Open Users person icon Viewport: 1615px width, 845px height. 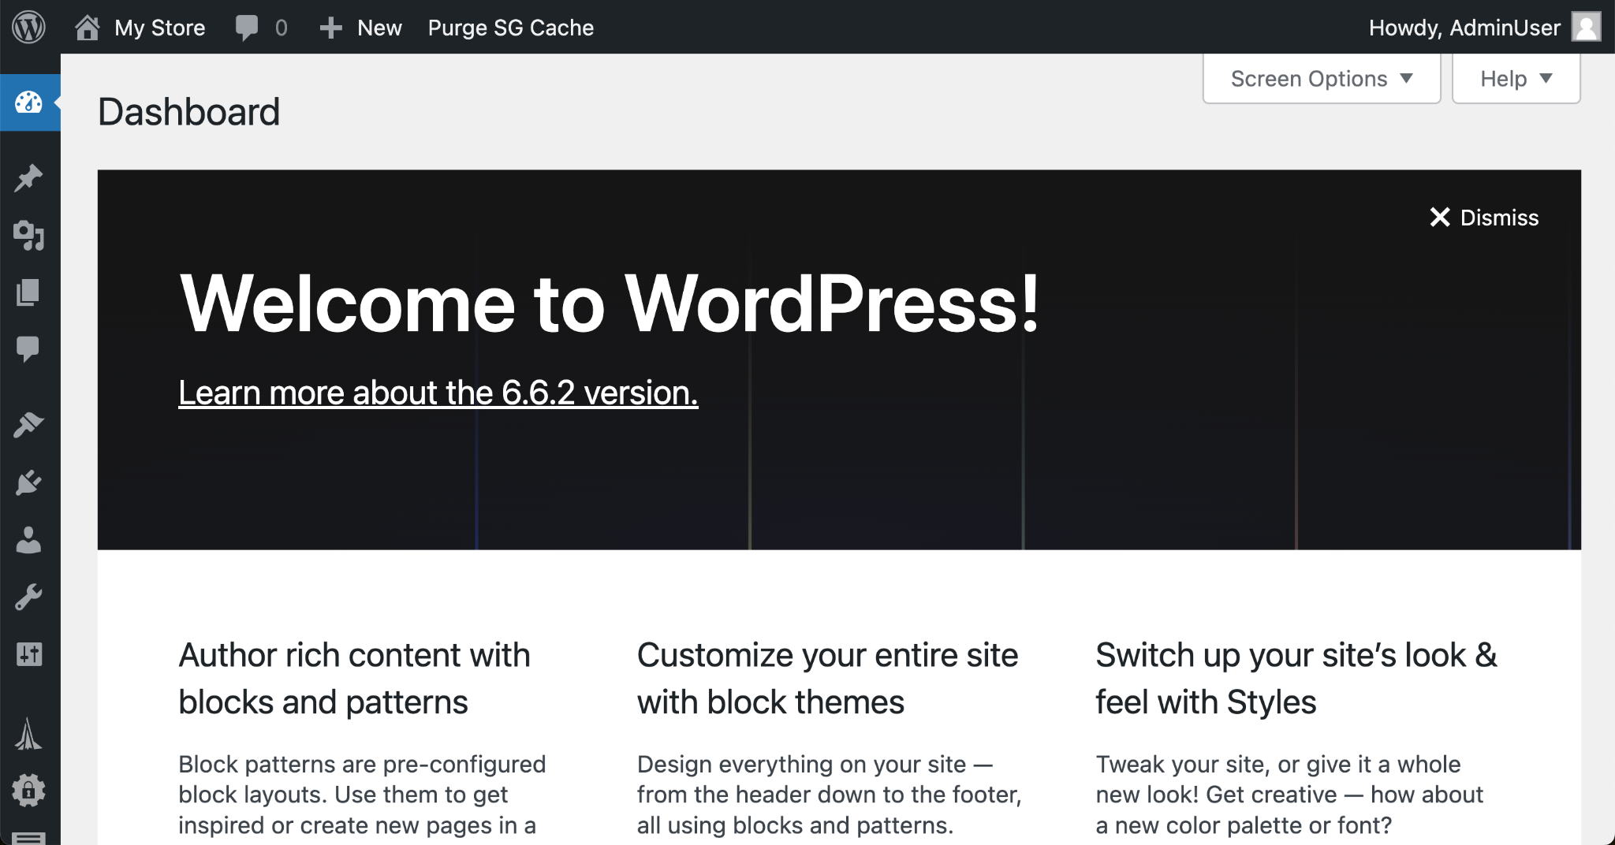tap(28, 540)
